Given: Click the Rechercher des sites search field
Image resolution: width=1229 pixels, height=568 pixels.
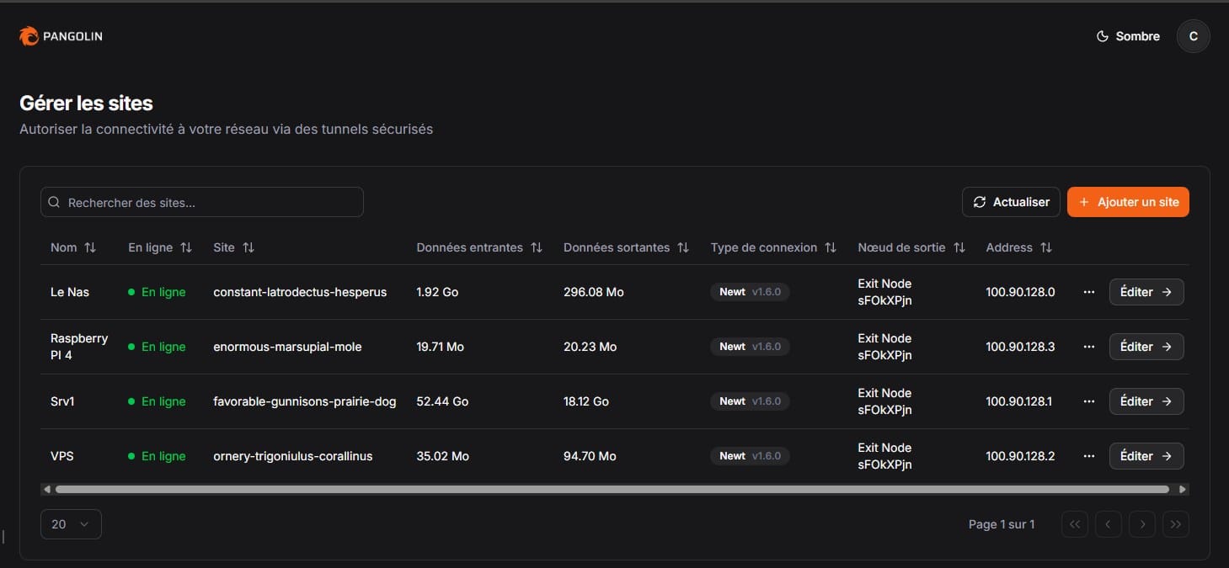Looking at the screenshot, I should (202, 202).
